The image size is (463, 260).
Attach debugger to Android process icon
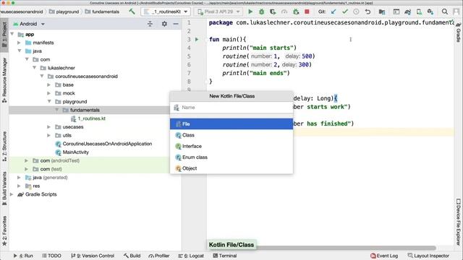[296, 12]
